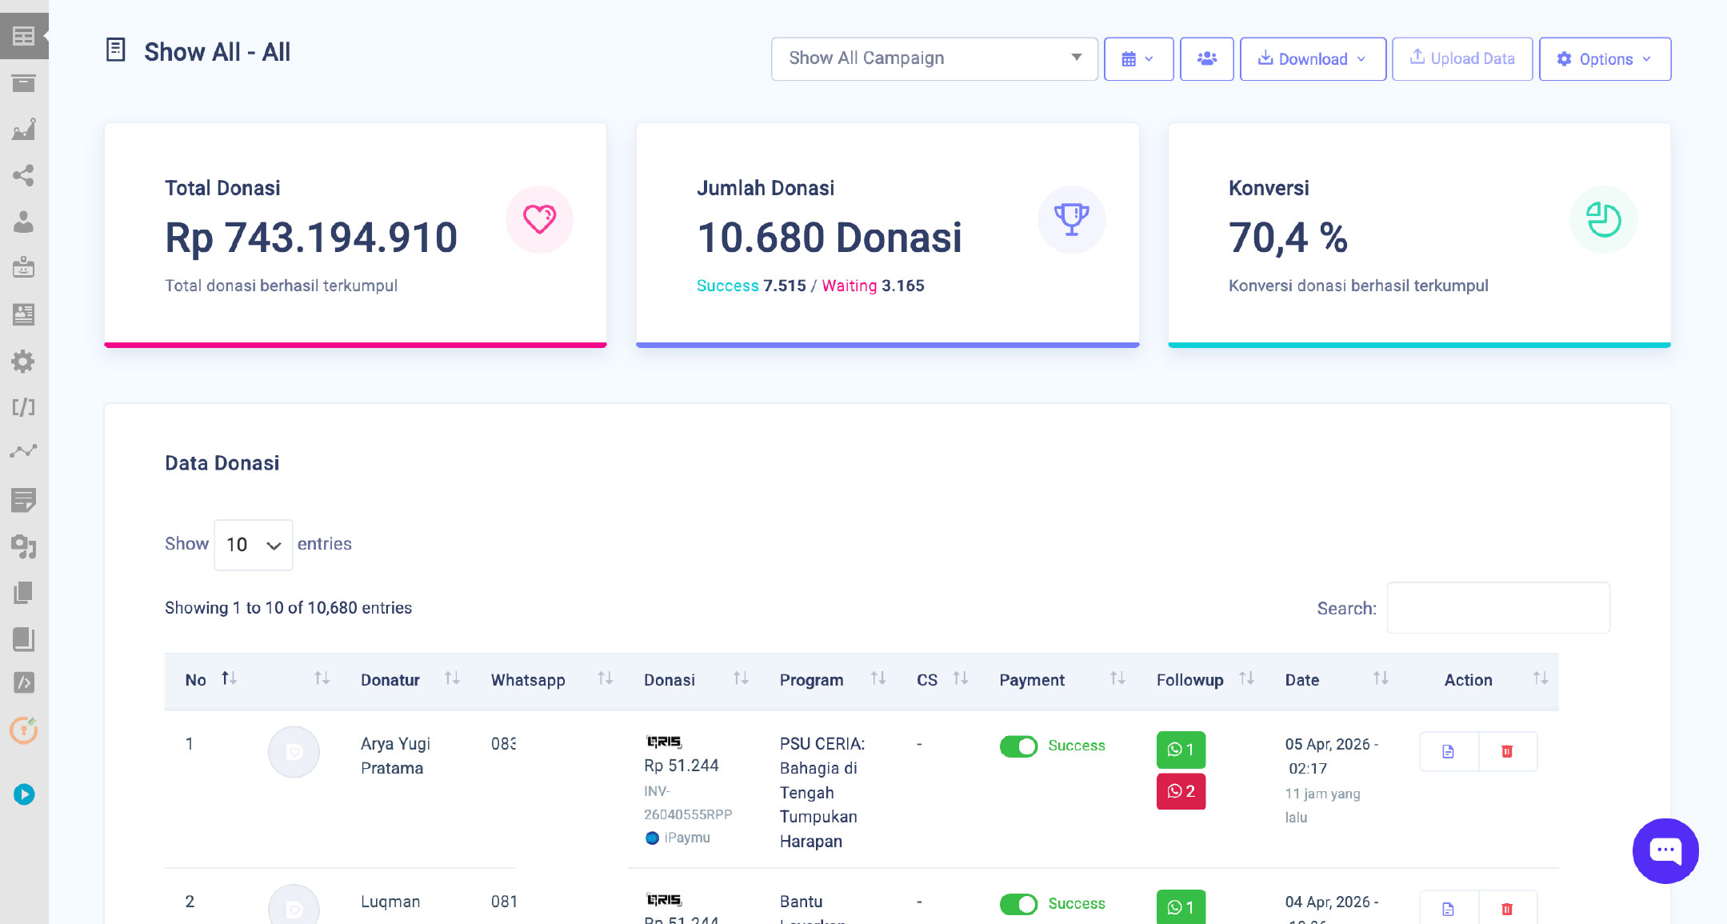Click the users group icon button
Image resolution: width=1727 pixels, height=924 pixels.
click(1206, 58)
